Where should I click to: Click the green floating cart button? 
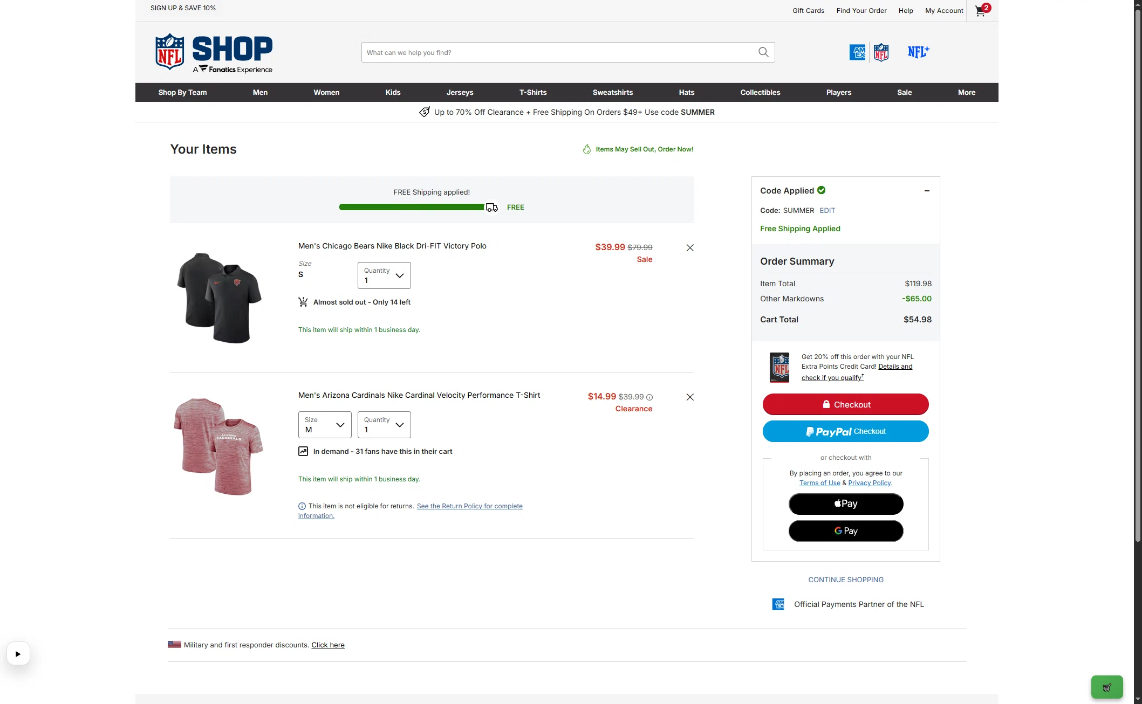pos(1107,687)
